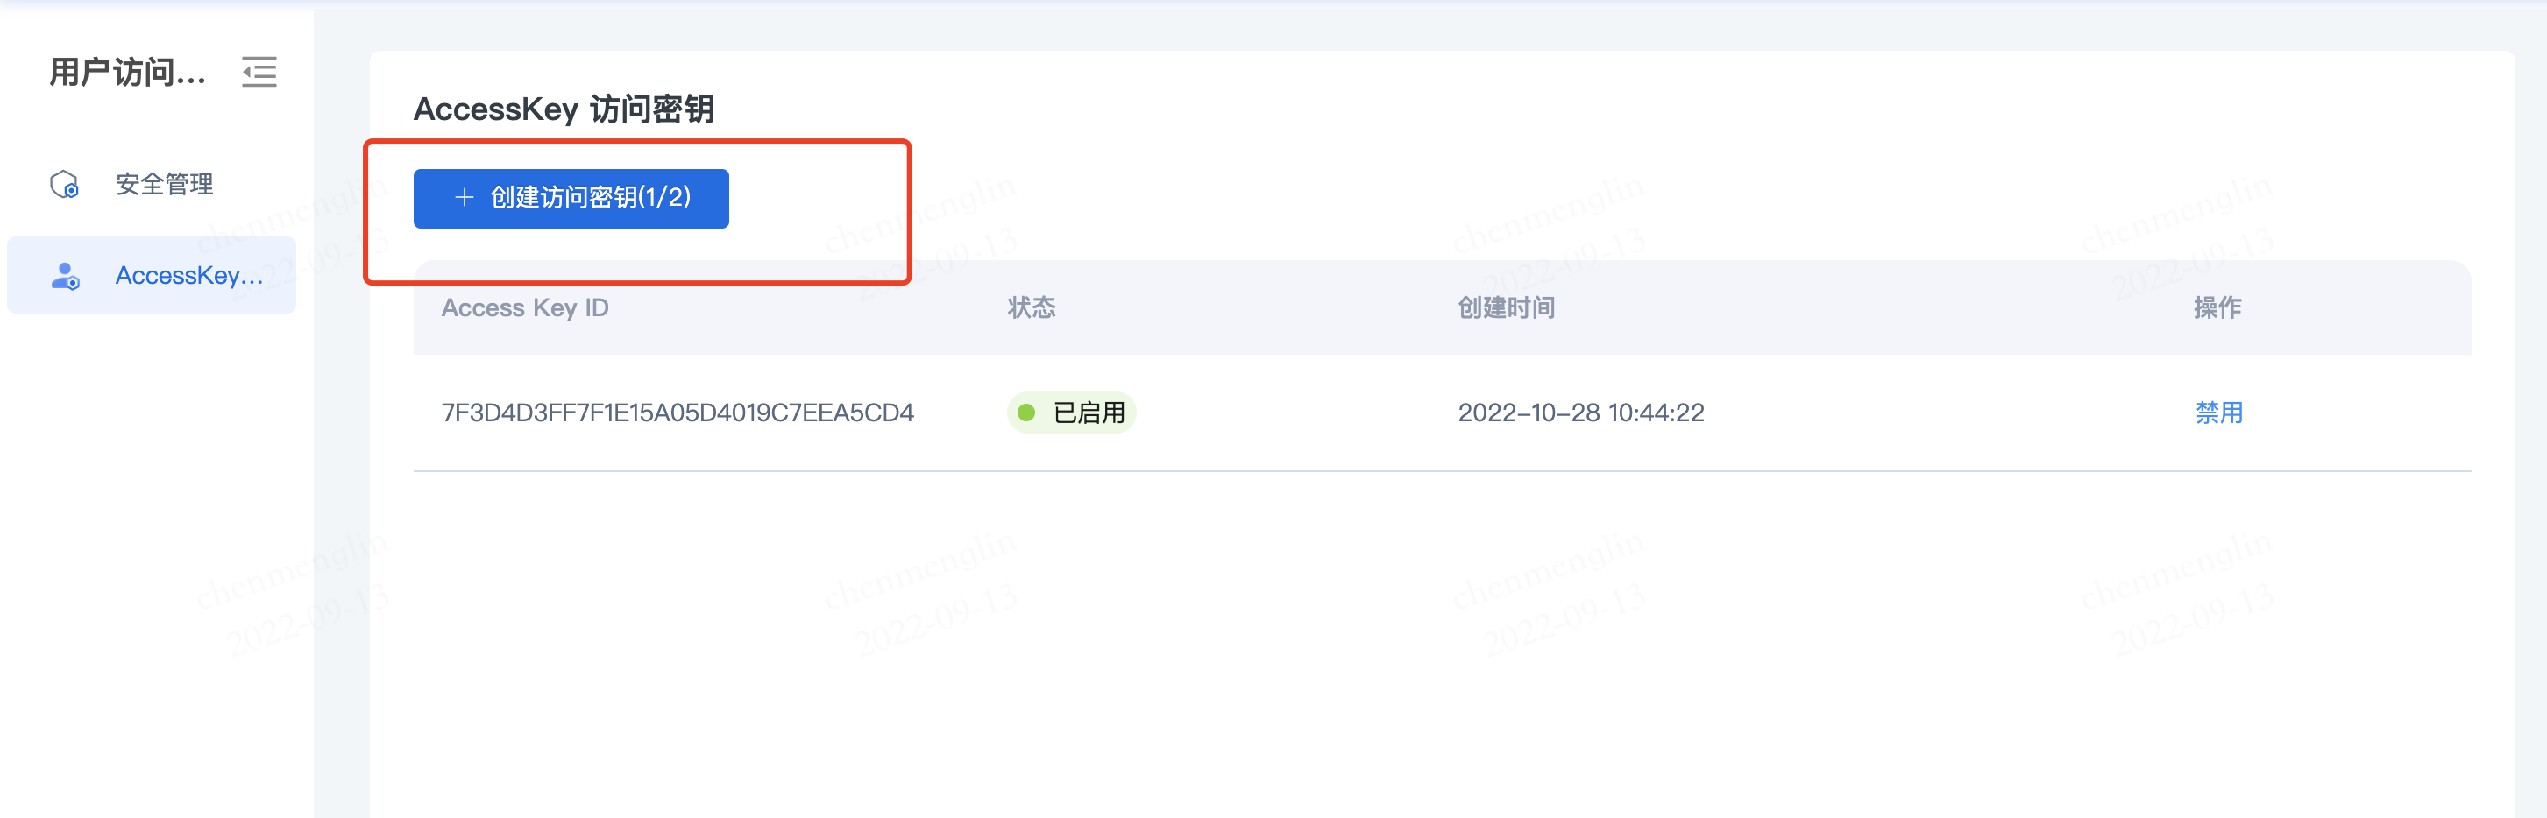Click the 已启用 text in status cell

click(x=1089, y=413)
